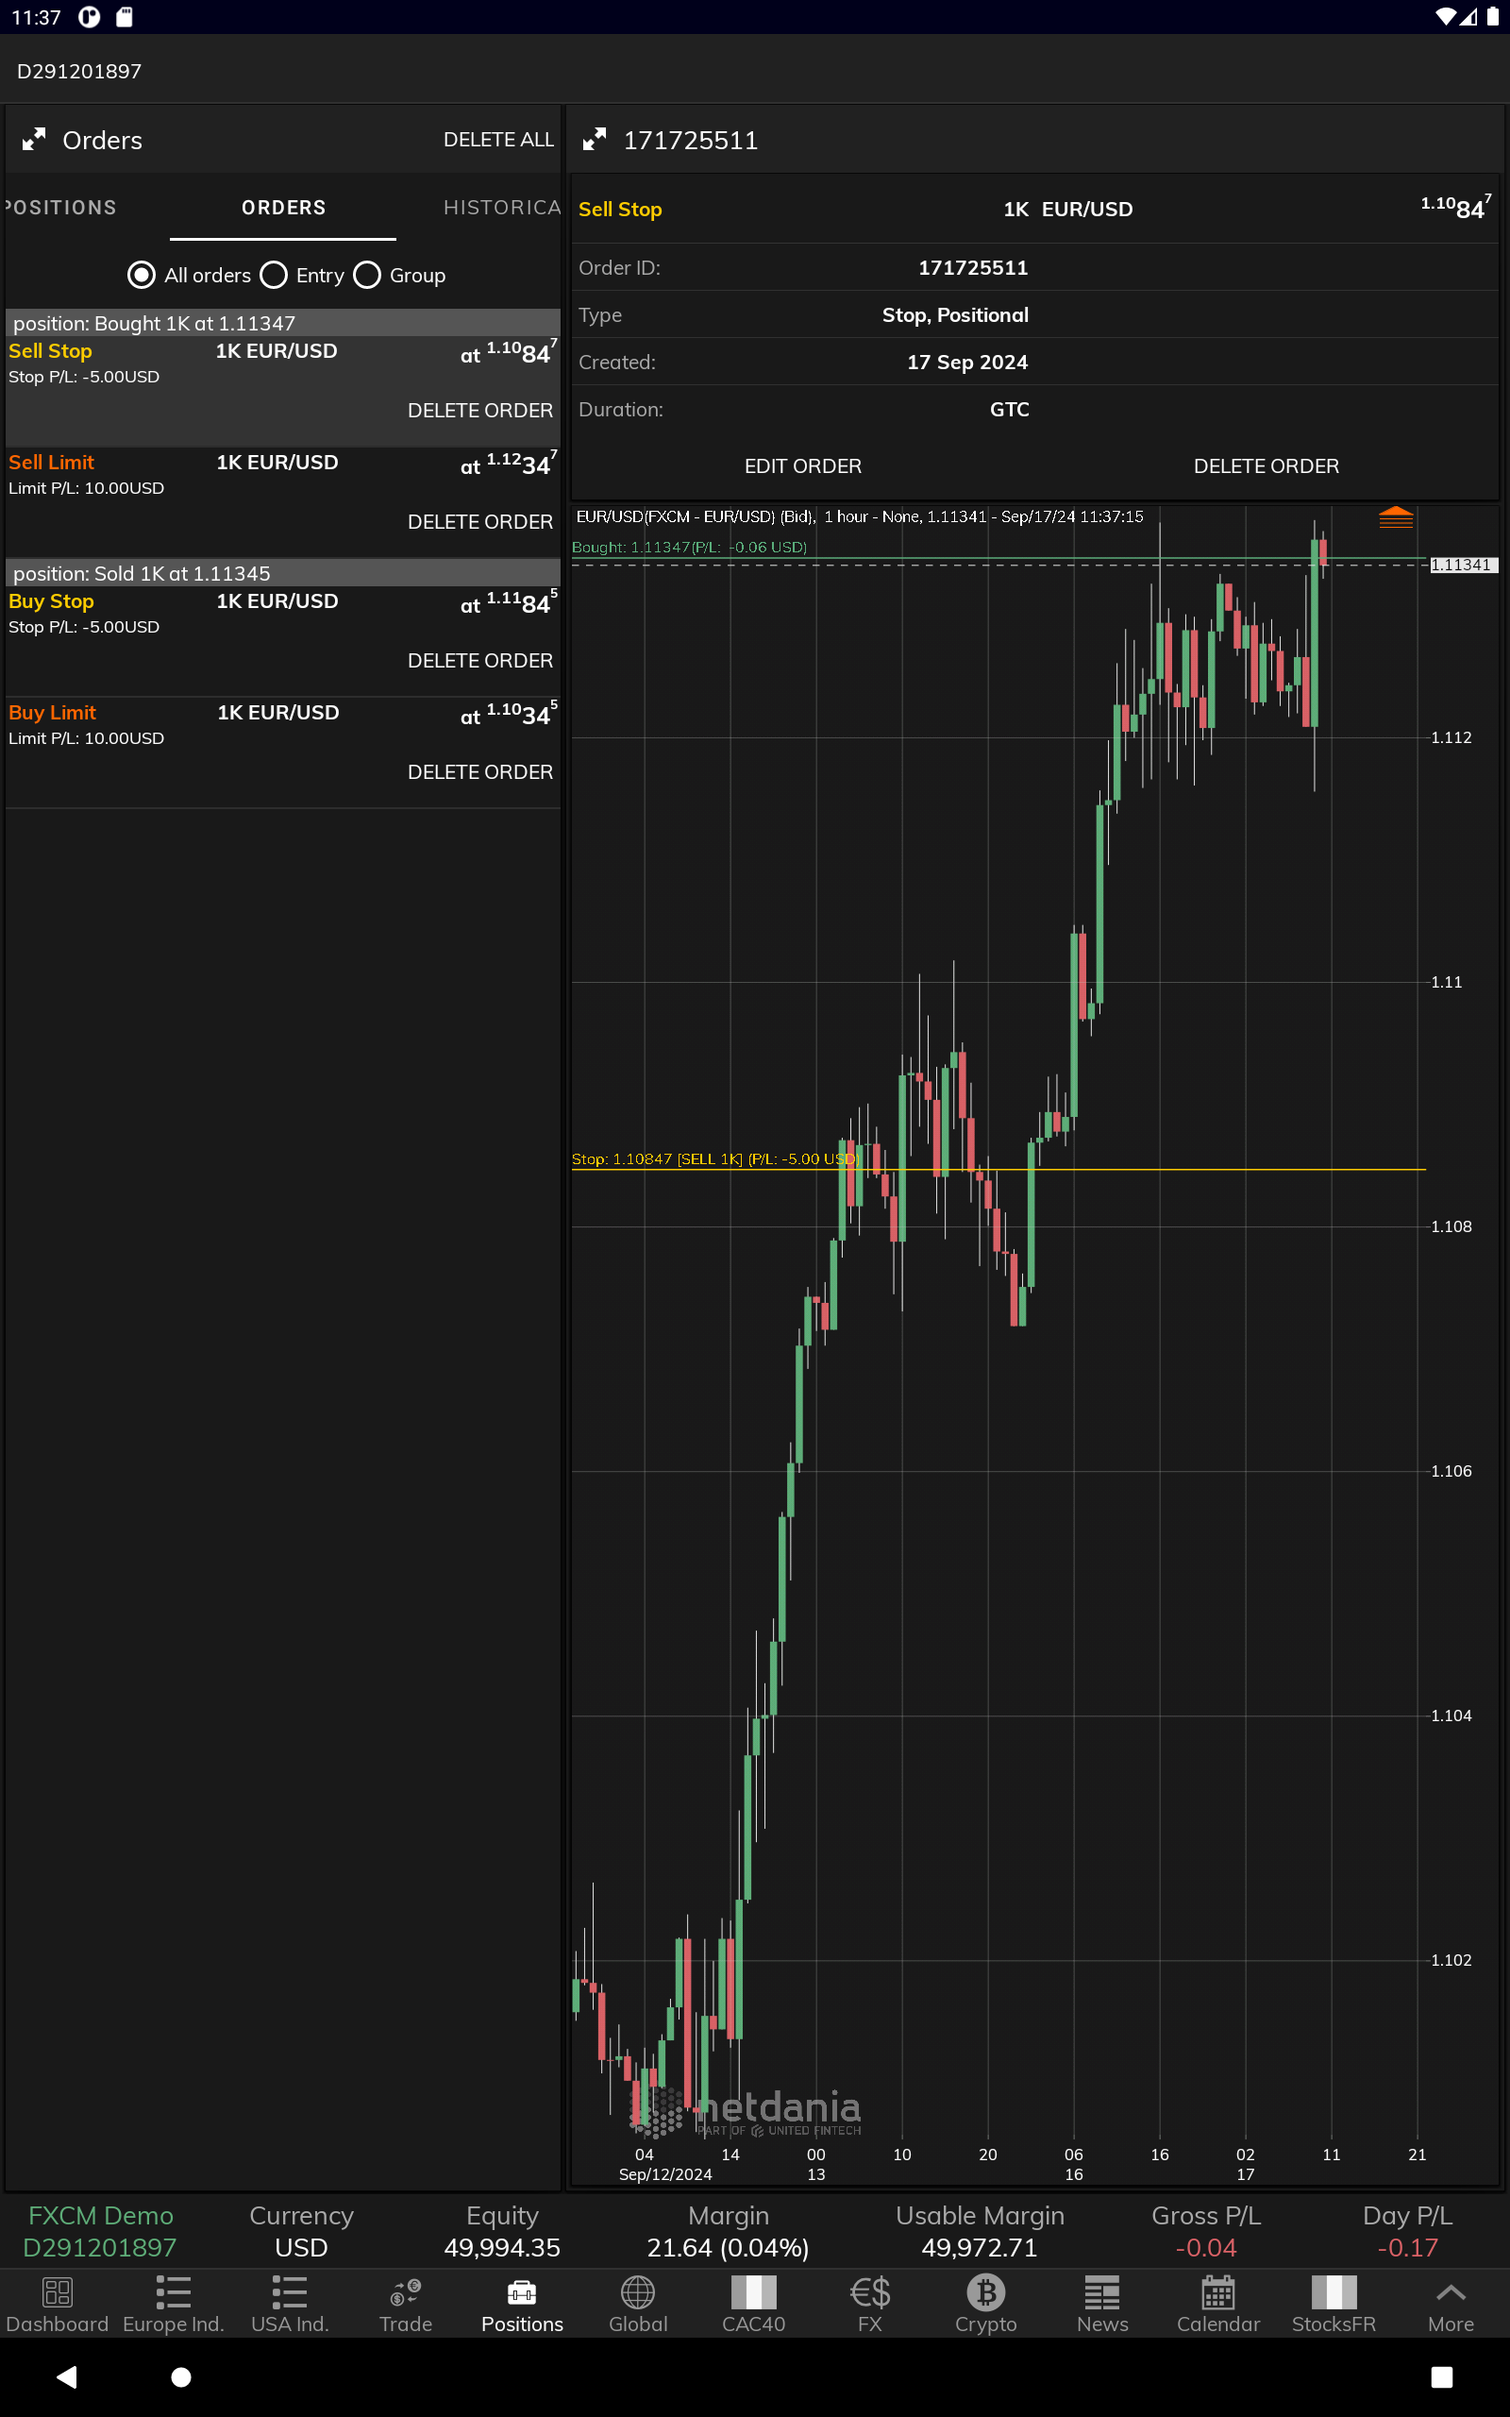Click the yellow Stop 1.10847 chart line label
The width and height of the screenshot is (1510, 2417).
pos(715,1158)
